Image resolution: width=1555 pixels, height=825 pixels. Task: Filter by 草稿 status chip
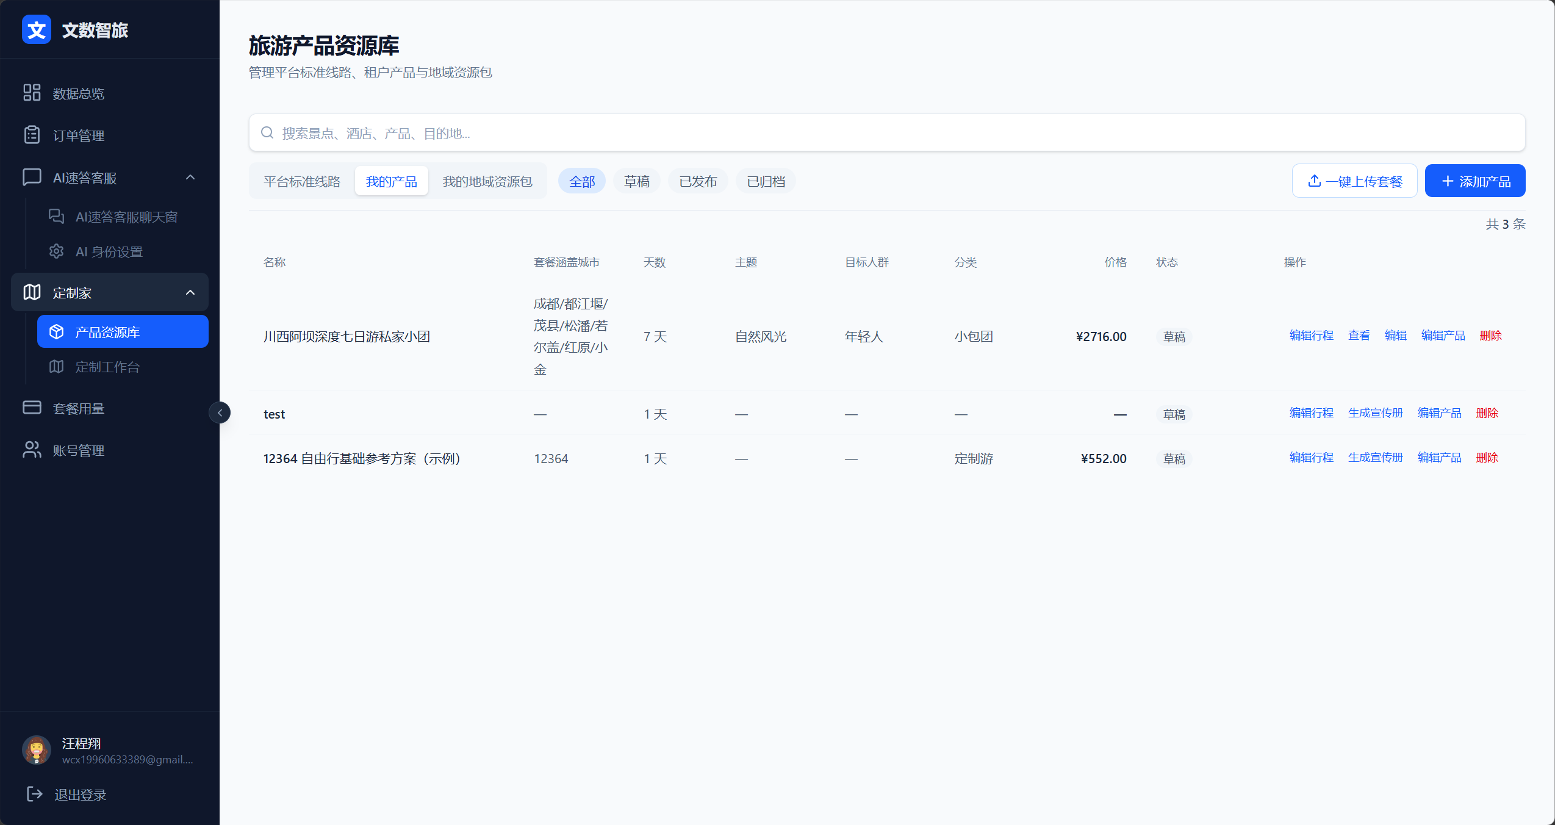coord(637,181)
